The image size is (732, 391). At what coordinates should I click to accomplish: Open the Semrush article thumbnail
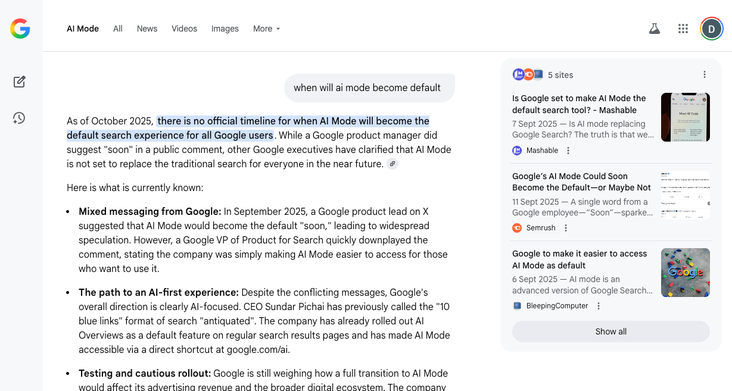(x=686, y=195)
